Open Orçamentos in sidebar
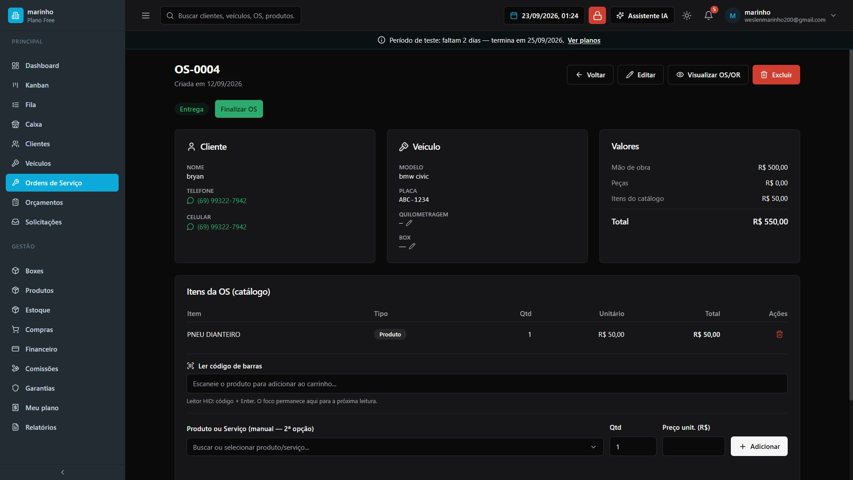This screenshot has width=853, height=480. point(62,202)
